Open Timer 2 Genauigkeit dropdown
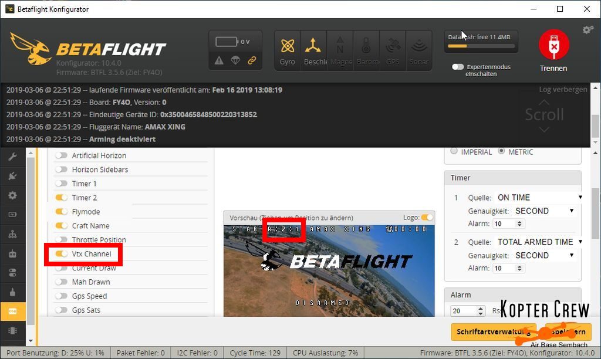601x359 pixels. 544,256
